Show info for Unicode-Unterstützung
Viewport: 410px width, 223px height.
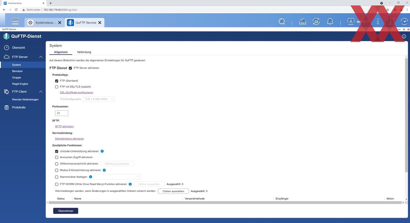point(102,151)
